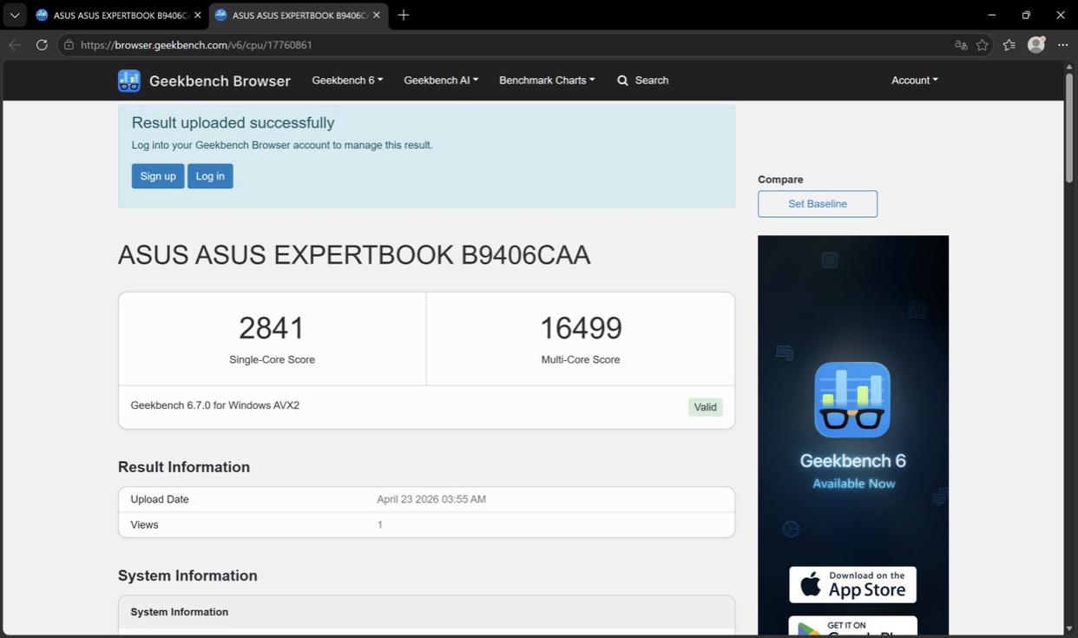Image resolution: width=1078 pixels, height=638 pixels.
Task: View site information via the lock icon
Action: (69, 45)
